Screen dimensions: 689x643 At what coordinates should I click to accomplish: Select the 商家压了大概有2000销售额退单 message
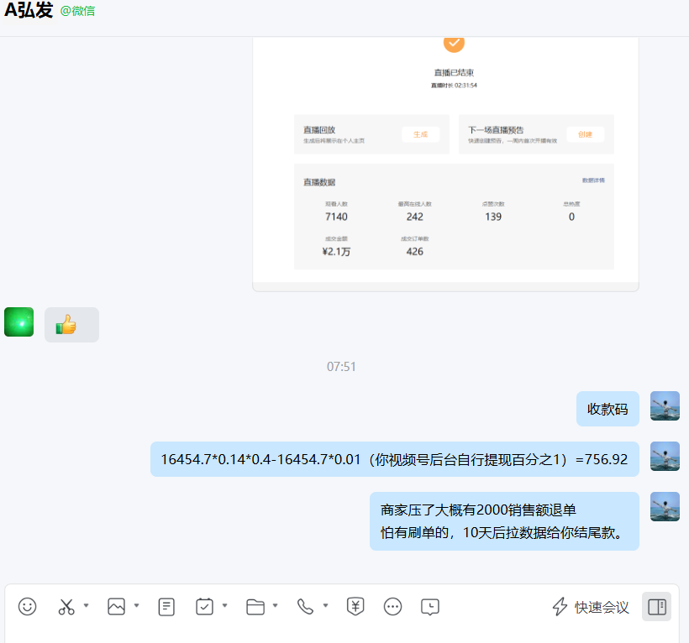504,521
